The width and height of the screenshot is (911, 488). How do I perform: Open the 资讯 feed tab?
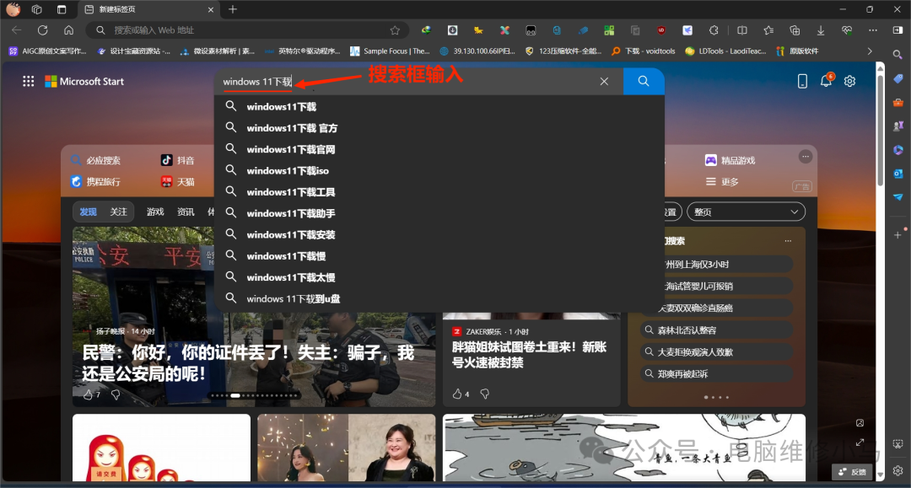tap(186, 212)
